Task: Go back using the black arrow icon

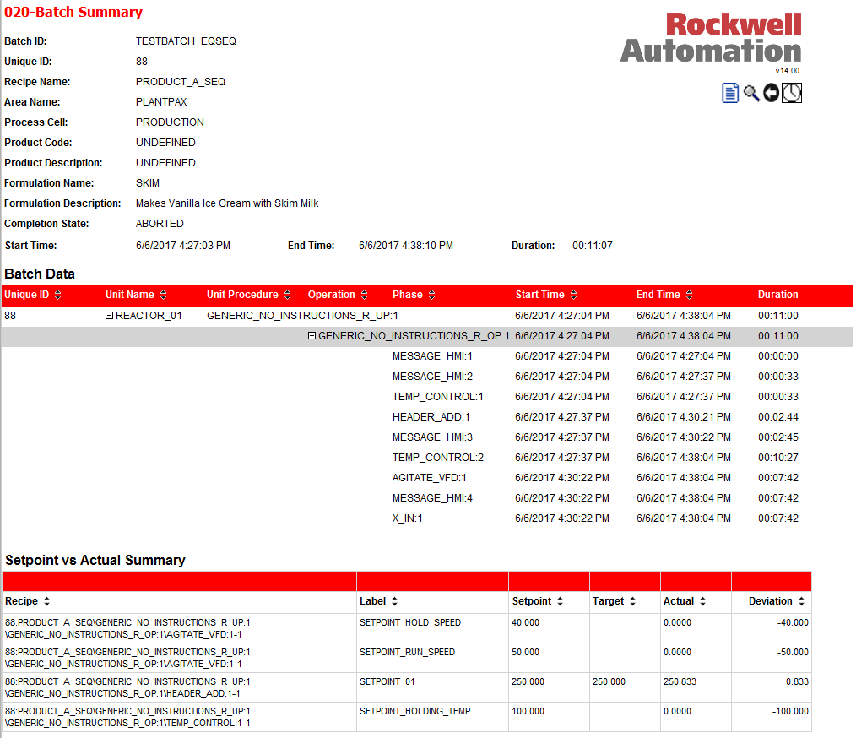Action: click(x=771, y=93)
